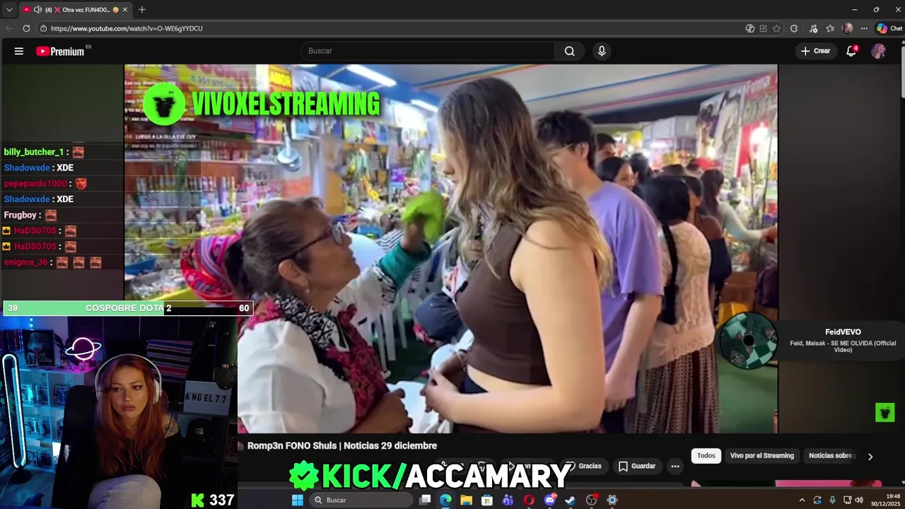Image resolution: width=905 pixels, height=509 pixels.
Task: Click the browser address bar URL
Action: click(127, 28)
